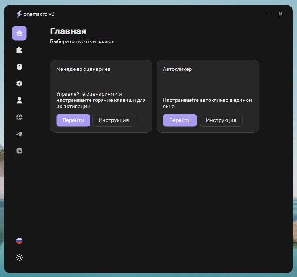Open the mouse autoclicker sidebar icon
The height and width of the screenshot is (277, 297).
pyautogui.click(x=19, y=67)
